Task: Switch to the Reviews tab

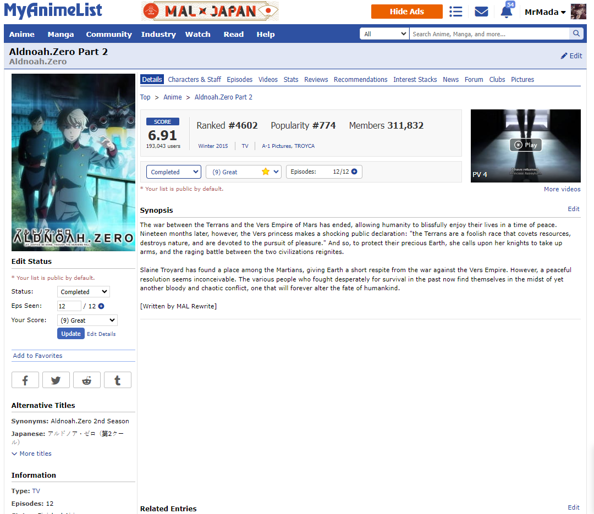Action: click(316, 80)
